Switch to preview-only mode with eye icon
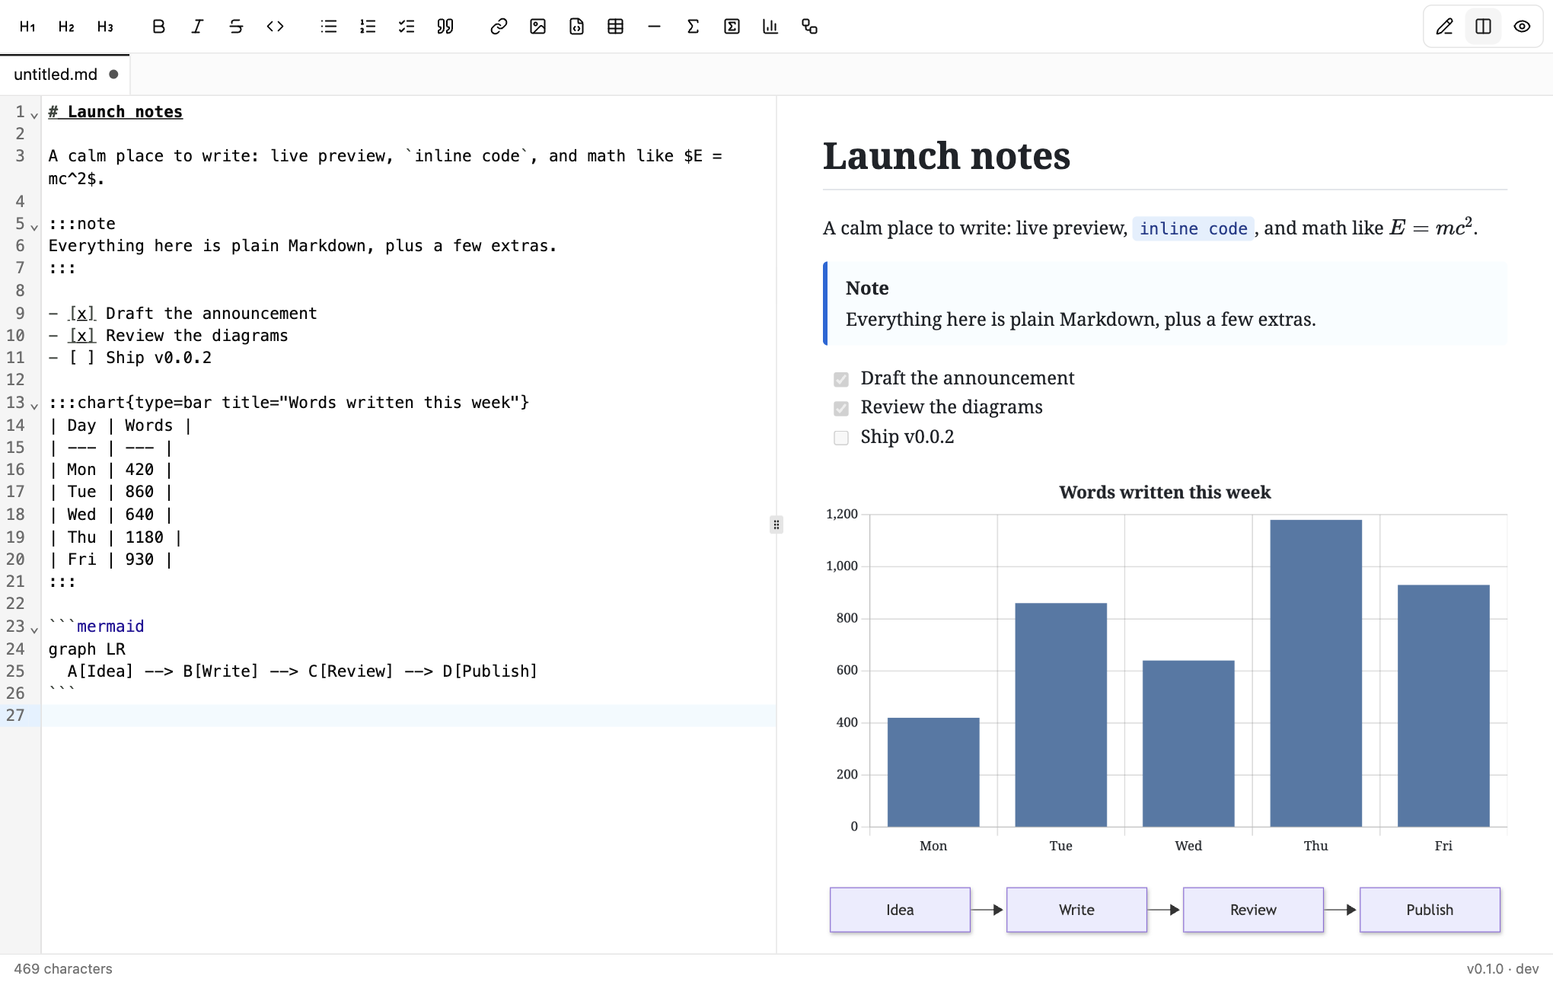This screenshot has width=1553, height=982. [x=1522, y=27]
